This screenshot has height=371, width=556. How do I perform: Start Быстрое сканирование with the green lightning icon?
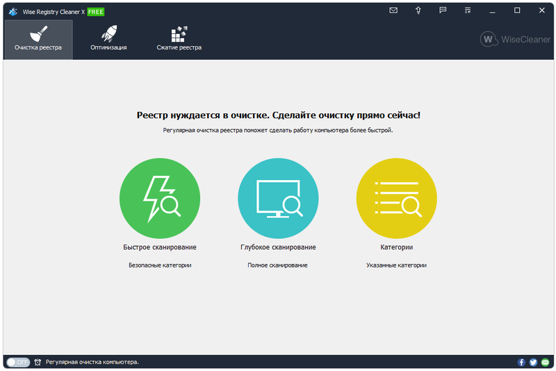click(x=160, y=198)
